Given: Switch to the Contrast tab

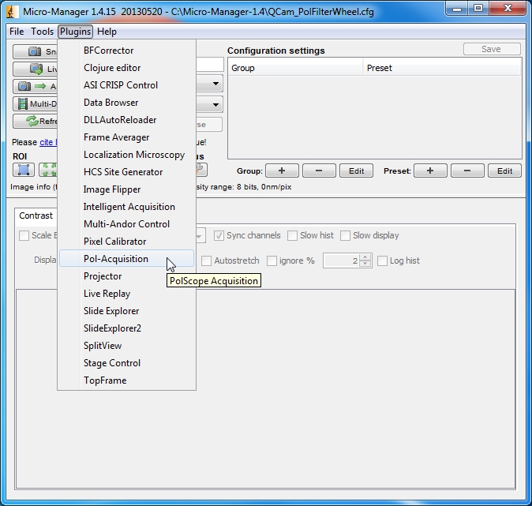Looking at the screenshot, I should tap(36, 216).
